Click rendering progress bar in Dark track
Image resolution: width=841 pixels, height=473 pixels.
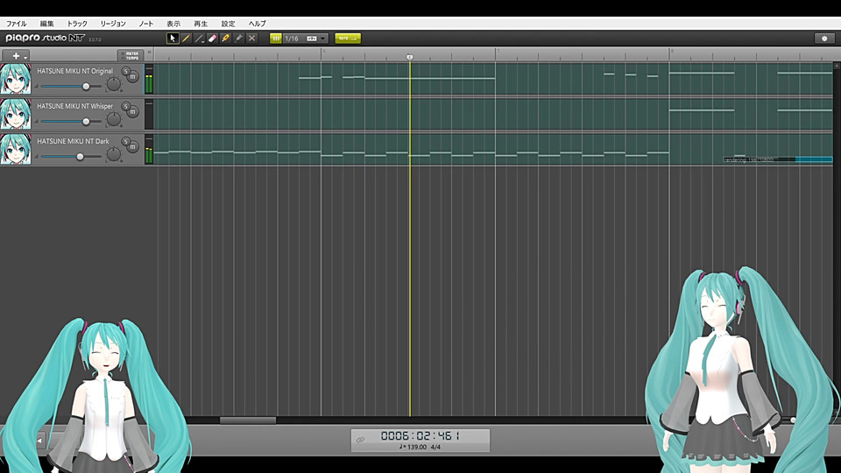point(778,159)
